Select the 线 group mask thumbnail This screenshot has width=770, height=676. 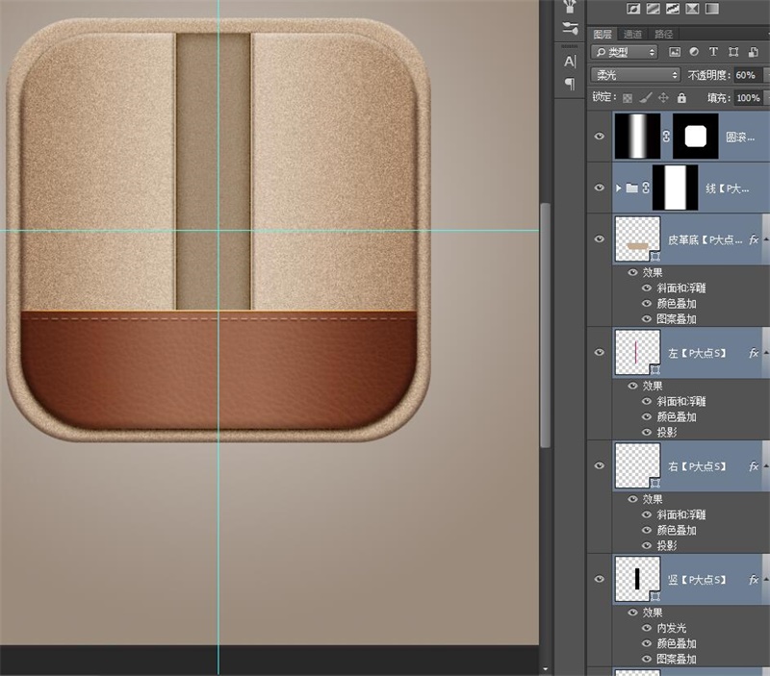tap(675, 188)
